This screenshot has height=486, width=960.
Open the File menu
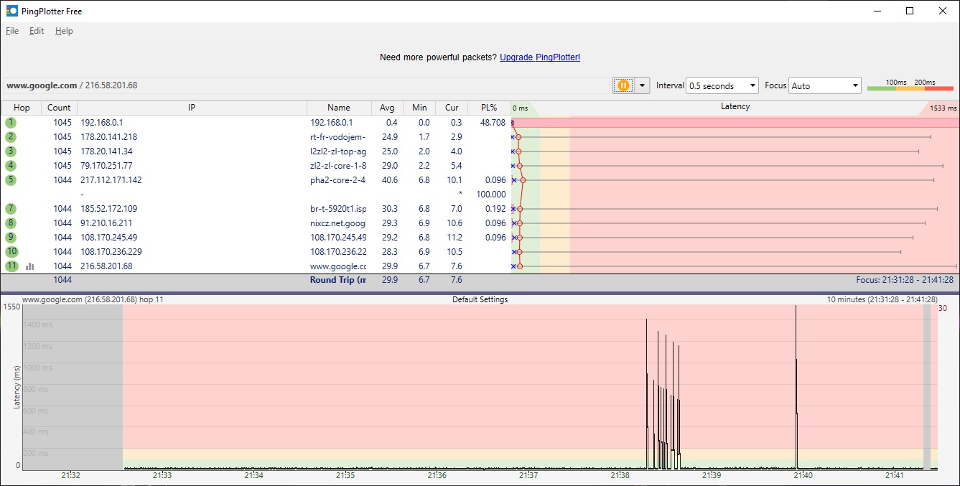click(x=12, y=31)
